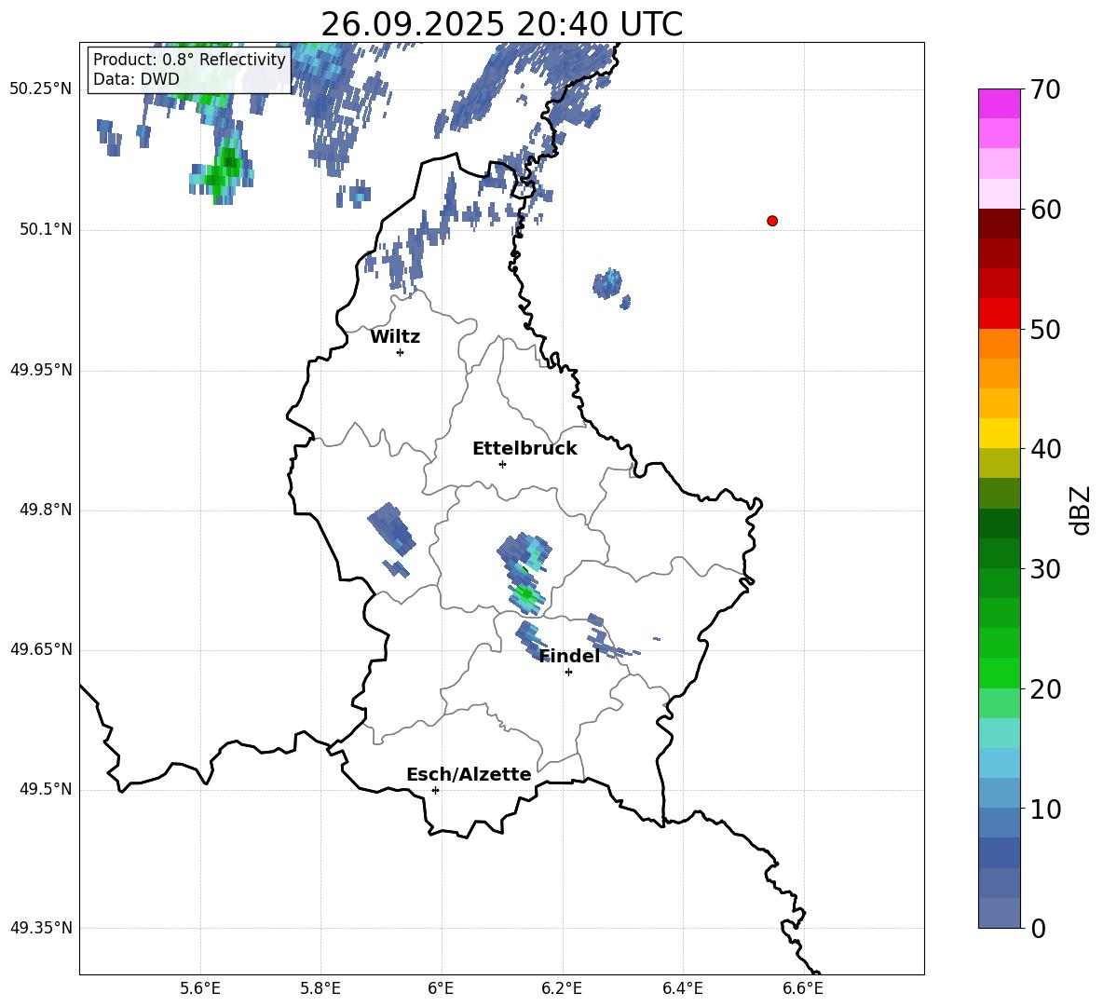Click the magenta top segment of colorbar
The height and width of the screenshot is (1007, 1103).
point(999,104)
